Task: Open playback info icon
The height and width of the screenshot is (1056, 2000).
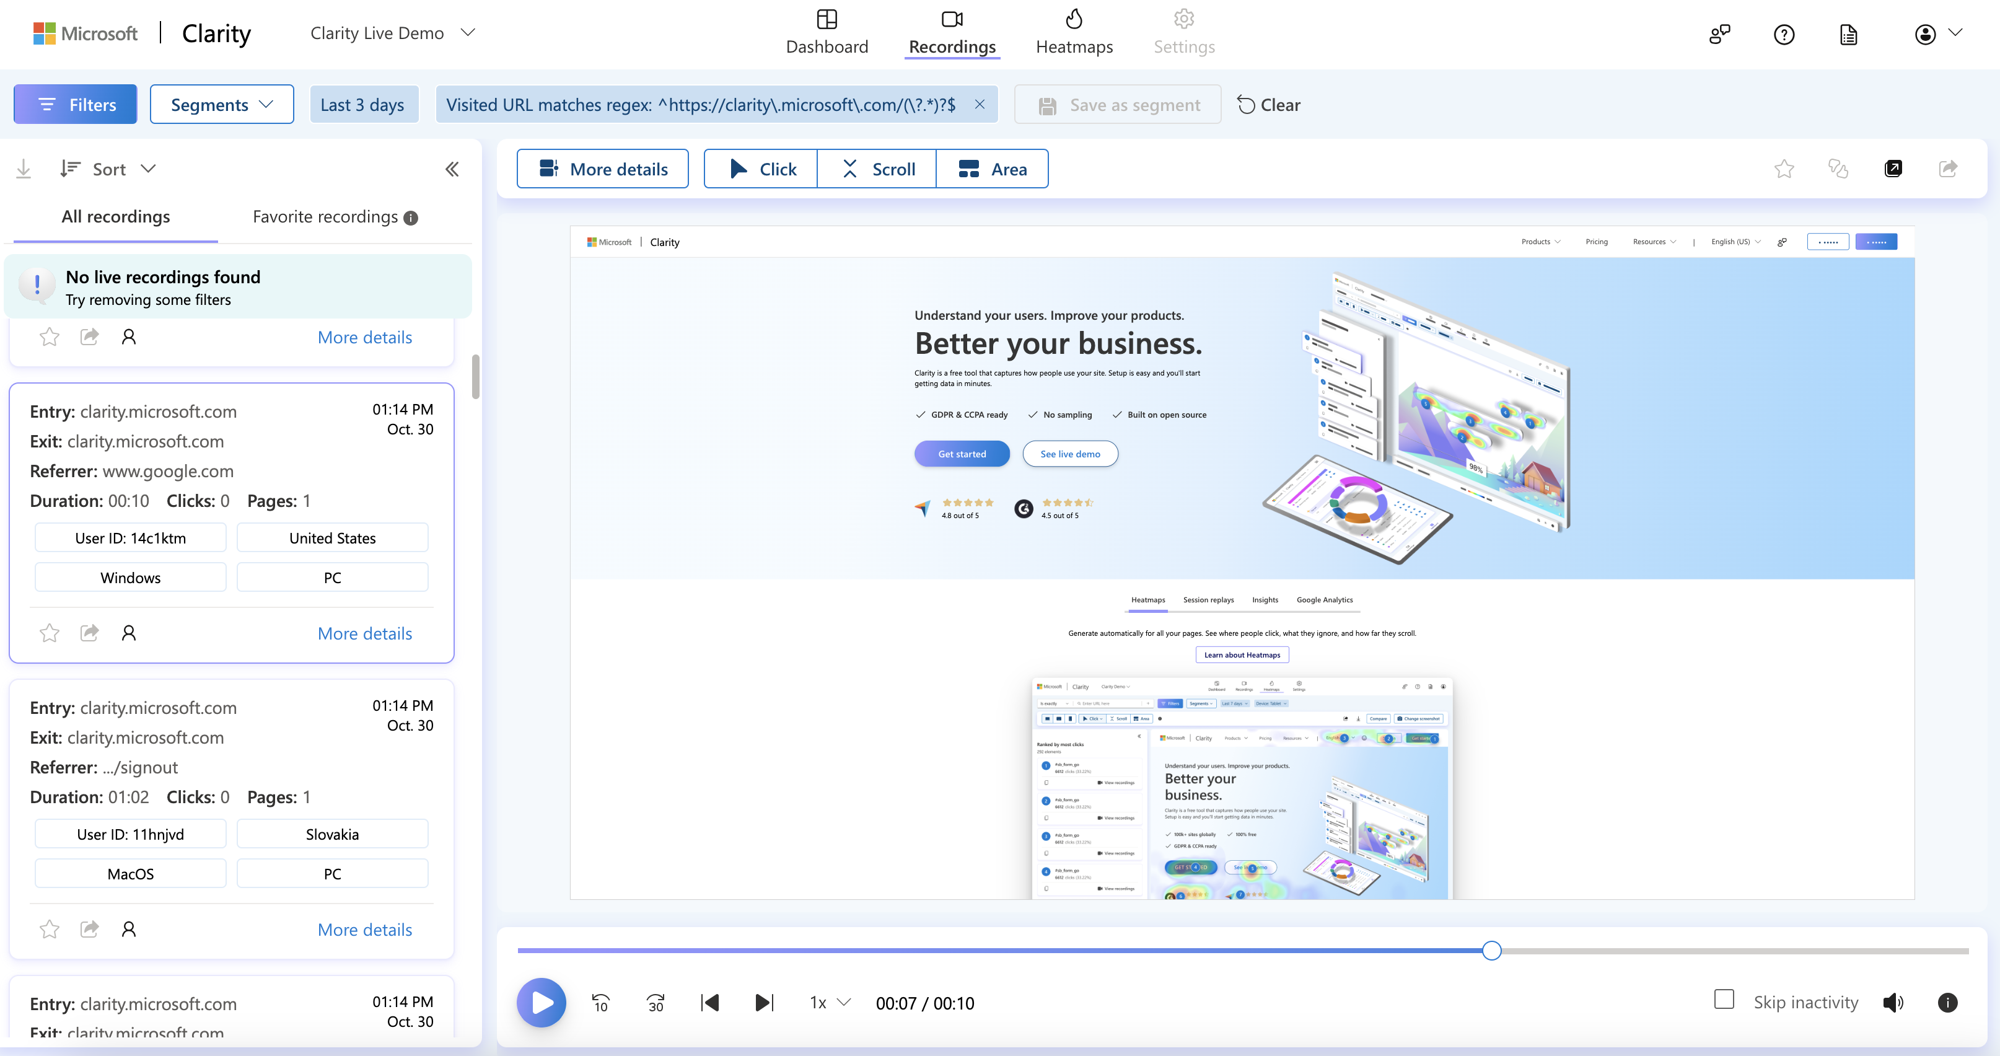Action: [1947, 1003]
